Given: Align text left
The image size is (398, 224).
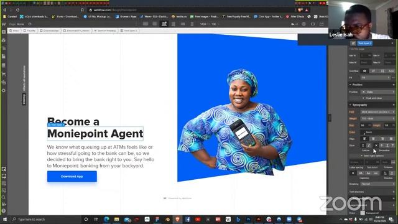Looking at the screenshot, I should [x=365, y=139].
